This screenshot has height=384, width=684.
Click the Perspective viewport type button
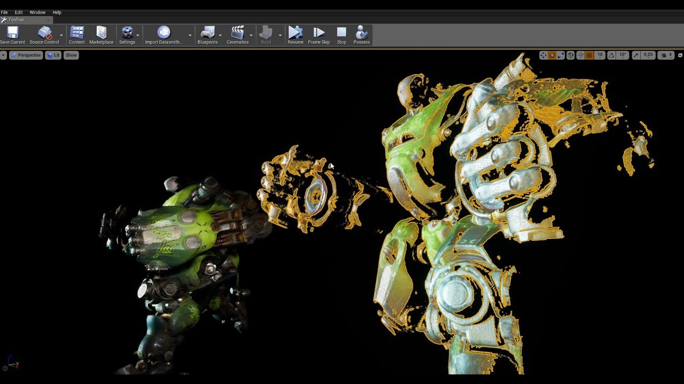[26, 55]
